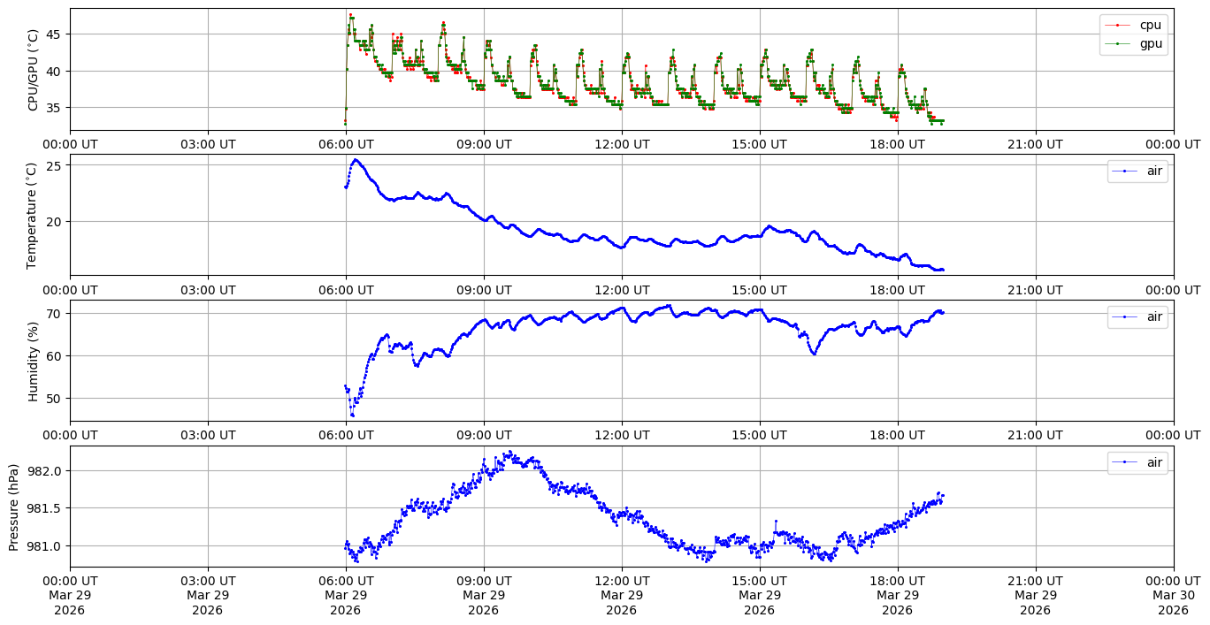Viewport: 1210px width, 625px height.
Task: Click the 03:00 UT tick under Temperature chart
Action: 208,289
